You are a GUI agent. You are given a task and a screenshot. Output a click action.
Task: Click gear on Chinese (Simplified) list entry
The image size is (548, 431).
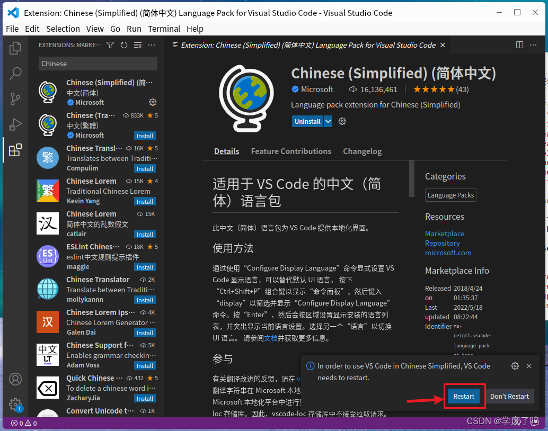153,102
